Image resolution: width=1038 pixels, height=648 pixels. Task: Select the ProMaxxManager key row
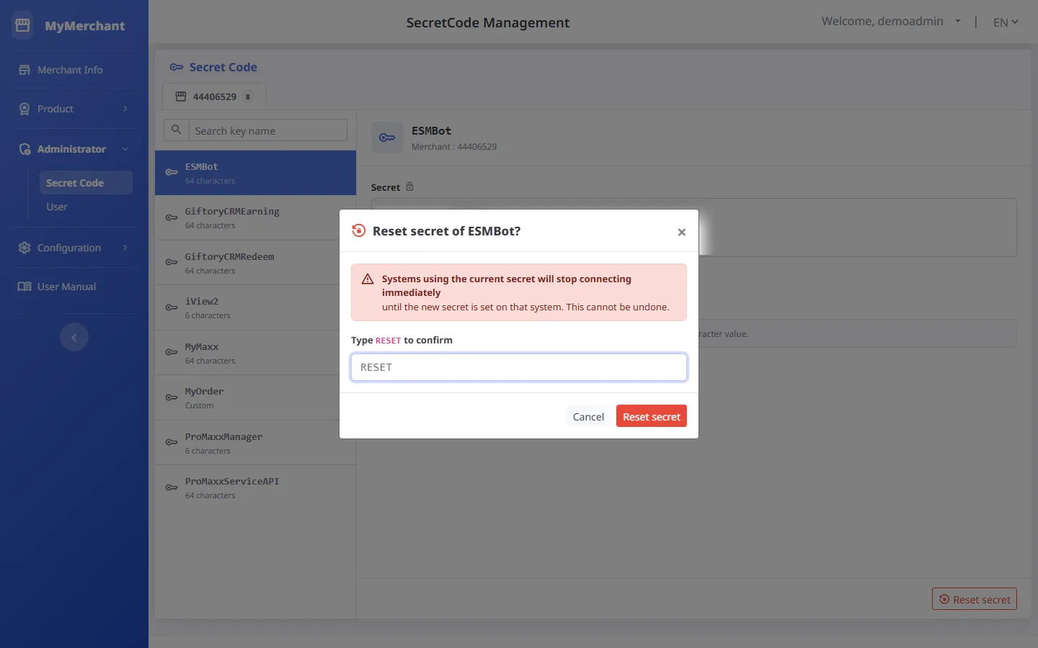pyautogui.click(x=256, y=443)
